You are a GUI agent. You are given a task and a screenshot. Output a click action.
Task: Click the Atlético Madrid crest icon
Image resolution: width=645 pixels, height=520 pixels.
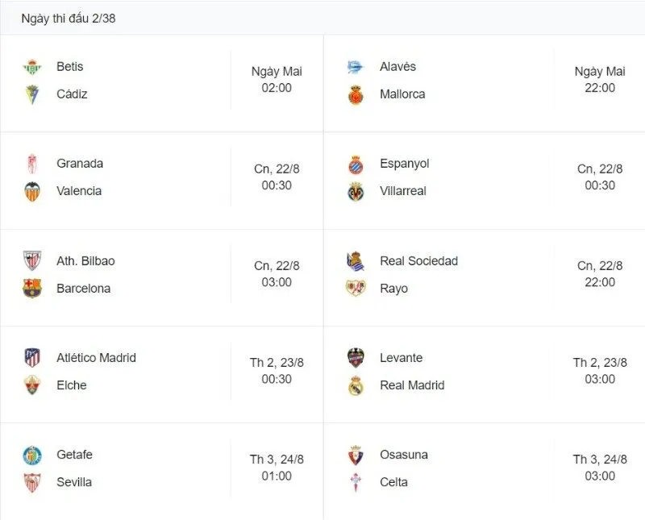point(31,358)
